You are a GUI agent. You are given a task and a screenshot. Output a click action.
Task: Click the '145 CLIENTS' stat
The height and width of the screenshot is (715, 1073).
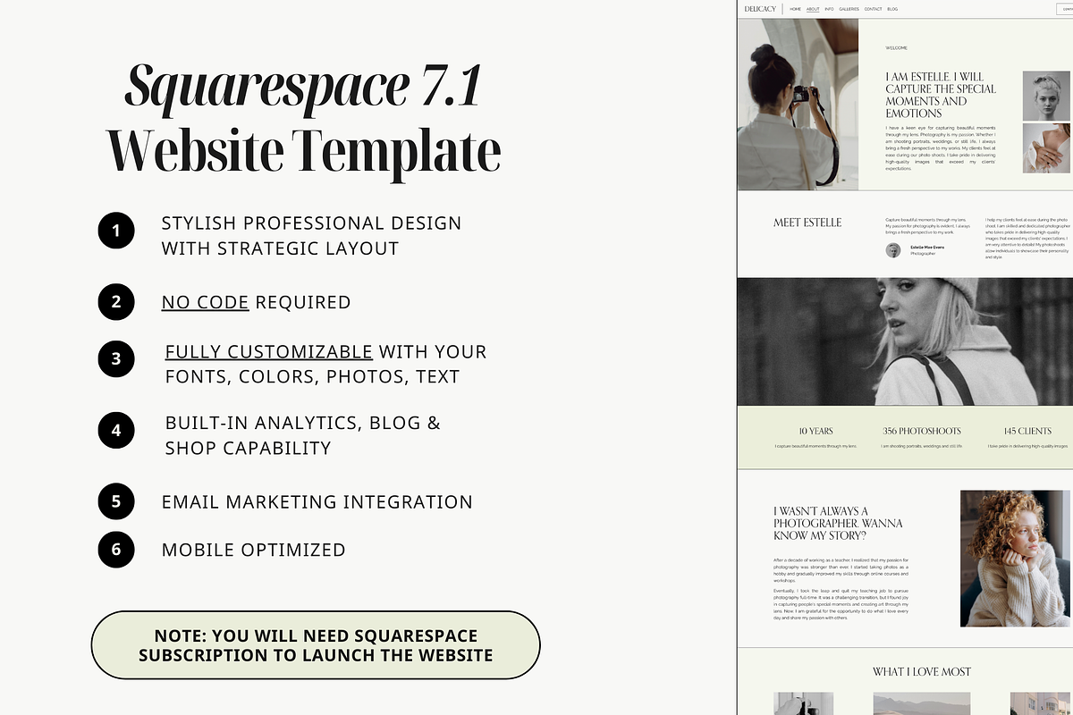click(x=1027, y=431)
